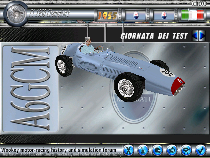Select the 1955 season badge
210x158 pixels.
(x=108, y=16)
